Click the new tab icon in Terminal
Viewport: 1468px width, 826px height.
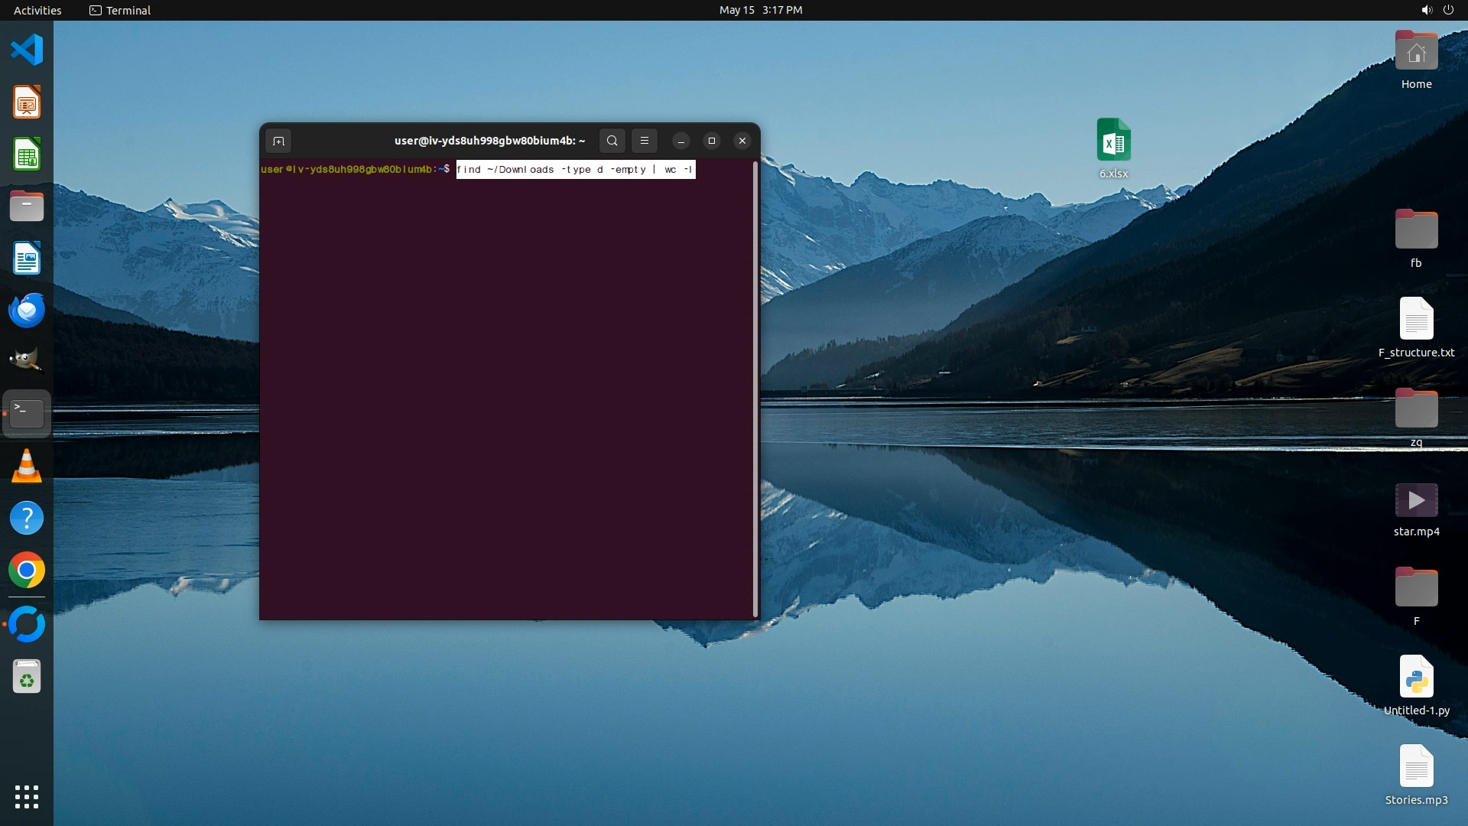[278, 141]
